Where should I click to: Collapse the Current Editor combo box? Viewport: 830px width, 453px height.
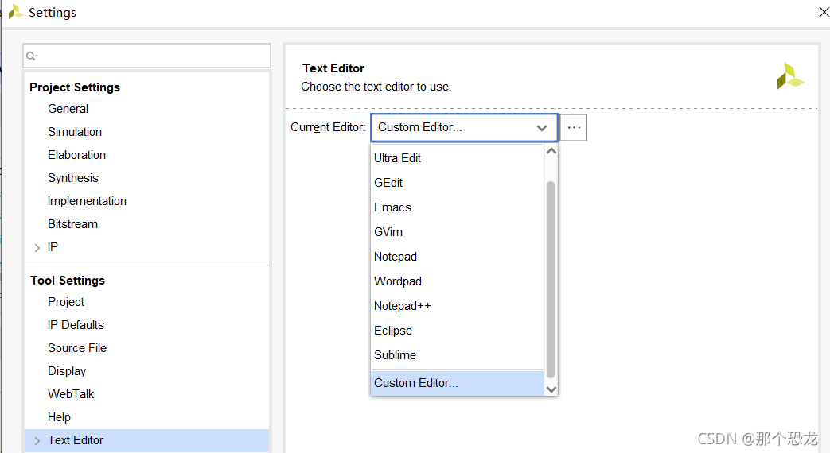pos(541,128)
